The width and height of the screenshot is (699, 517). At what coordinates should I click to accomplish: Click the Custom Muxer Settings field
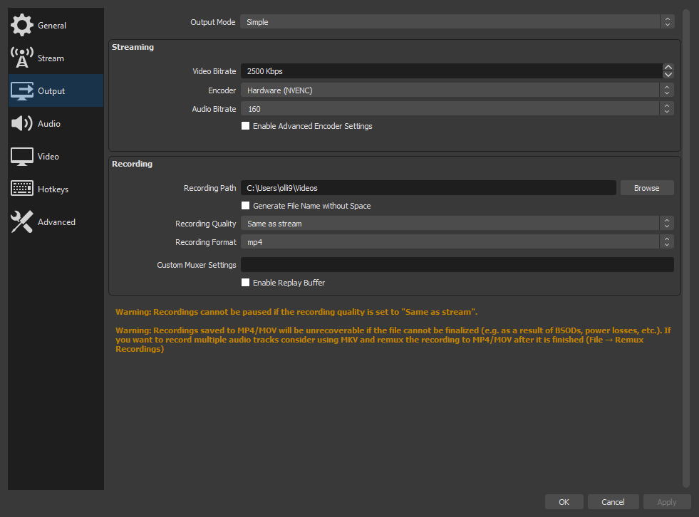tap(457, 265)
